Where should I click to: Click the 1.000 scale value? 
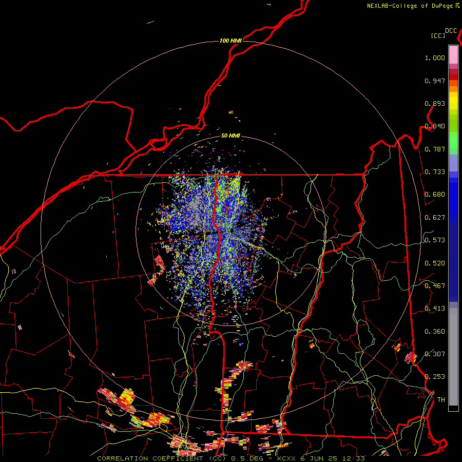(x=435, y=57)
